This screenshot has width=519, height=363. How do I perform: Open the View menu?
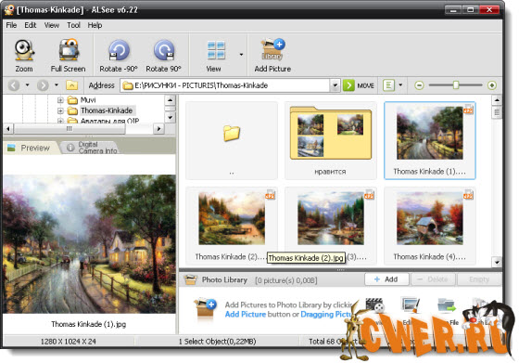pyautogui.click(x=52, y=25)
